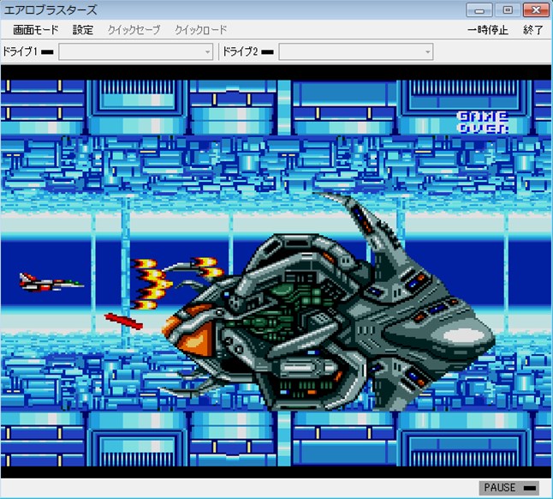This screenshot has width=553, height=499.
Task: Click the エアロブラスターズ window title
Action: (51, 10)
